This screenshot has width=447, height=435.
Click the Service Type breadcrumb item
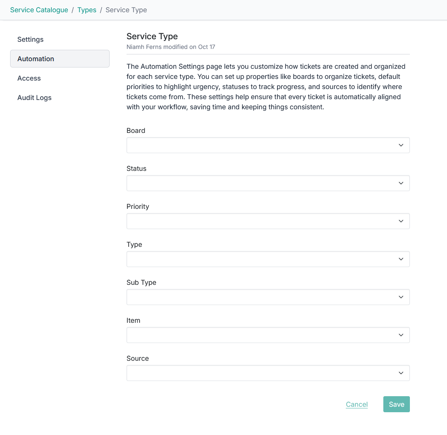point(126,10)
